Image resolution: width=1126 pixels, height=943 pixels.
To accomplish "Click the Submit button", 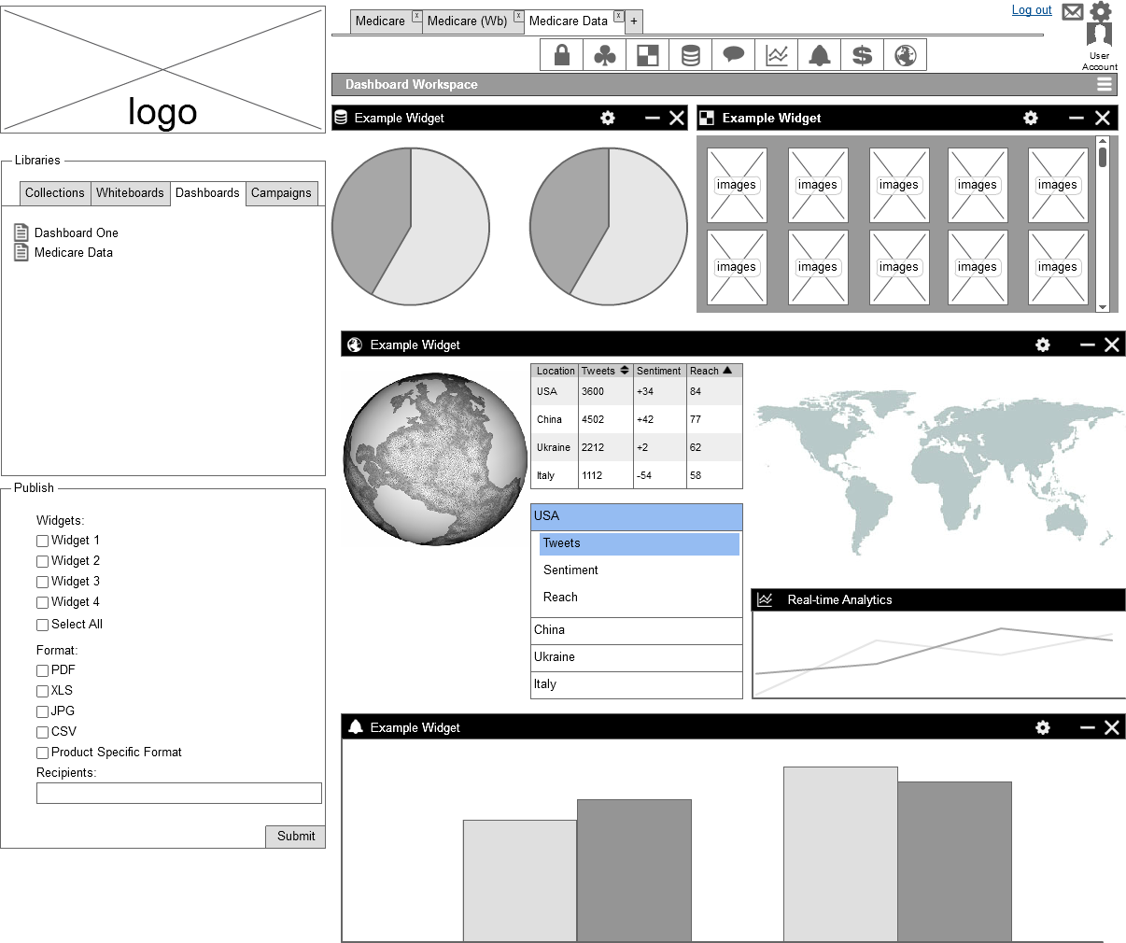I will [295, 837].
